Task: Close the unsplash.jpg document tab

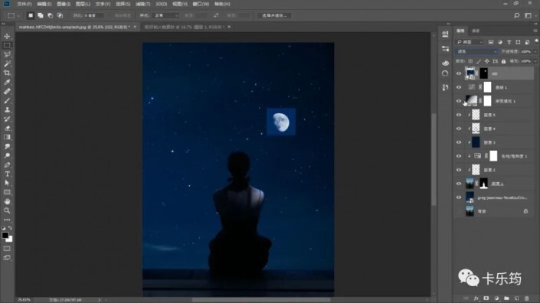Action: pyautogui.click(x=135, y=27)
